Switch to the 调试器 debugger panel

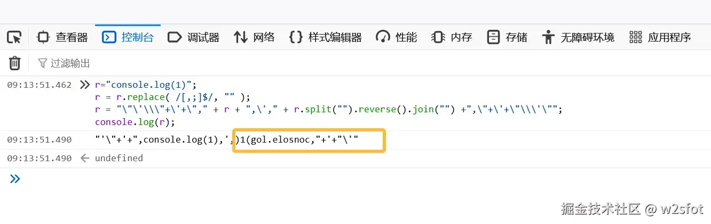193,37
